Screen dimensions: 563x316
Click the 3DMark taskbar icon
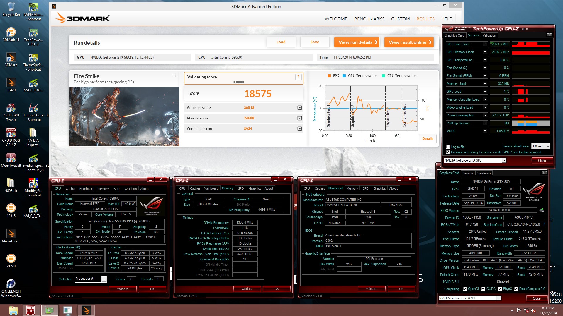coord(86,310)
